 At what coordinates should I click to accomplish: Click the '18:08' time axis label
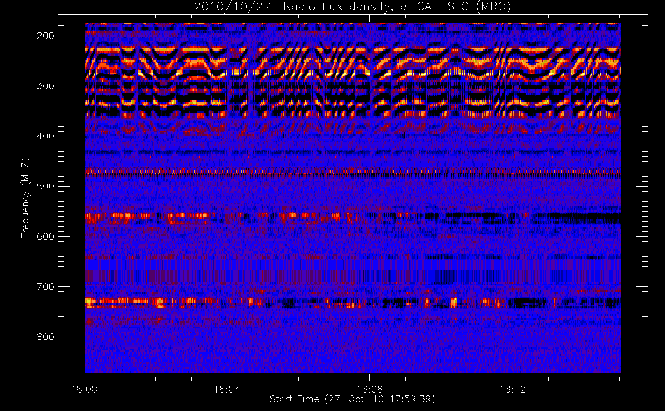point(369,389)
